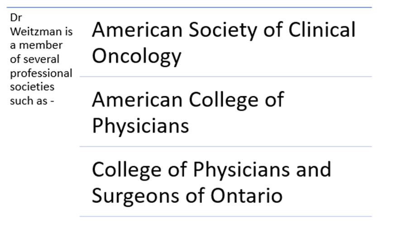Click the top blue horizontal line above 'Dr'
This screenshot has height=226, width=402.
point(189,7)
